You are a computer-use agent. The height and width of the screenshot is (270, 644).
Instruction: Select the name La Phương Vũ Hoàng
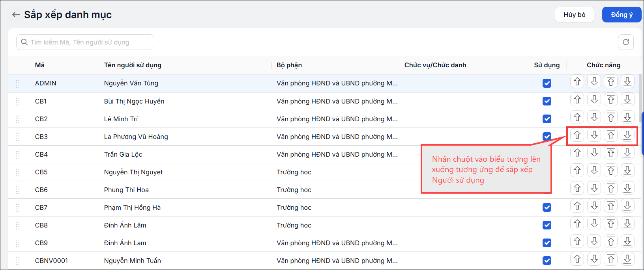click(x=136, y=137)
